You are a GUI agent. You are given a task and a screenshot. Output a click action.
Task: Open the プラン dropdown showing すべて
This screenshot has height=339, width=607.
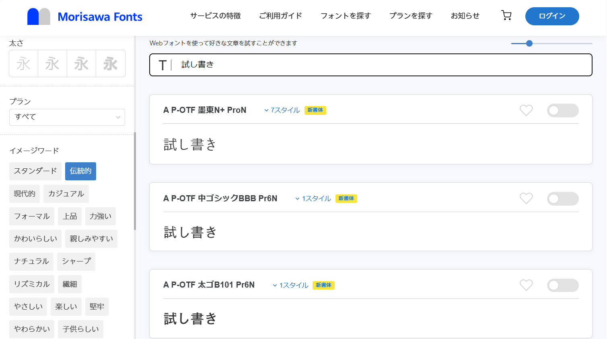click(x=67, y=117)
